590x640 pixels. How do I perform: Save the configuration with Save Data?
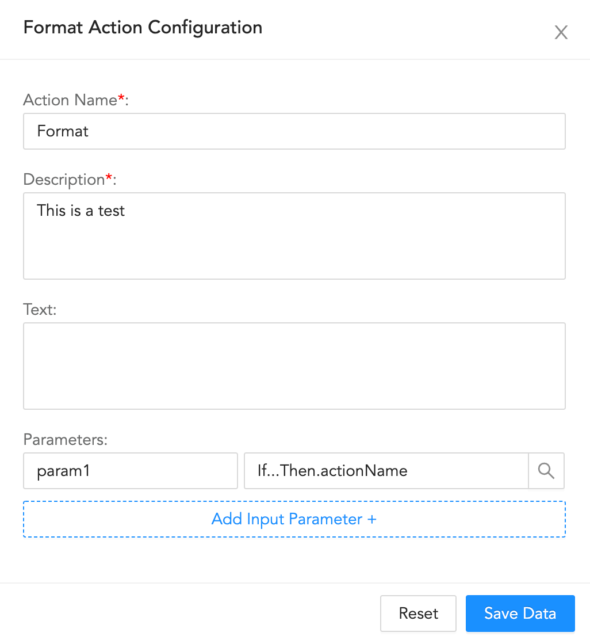click(520, 614)
